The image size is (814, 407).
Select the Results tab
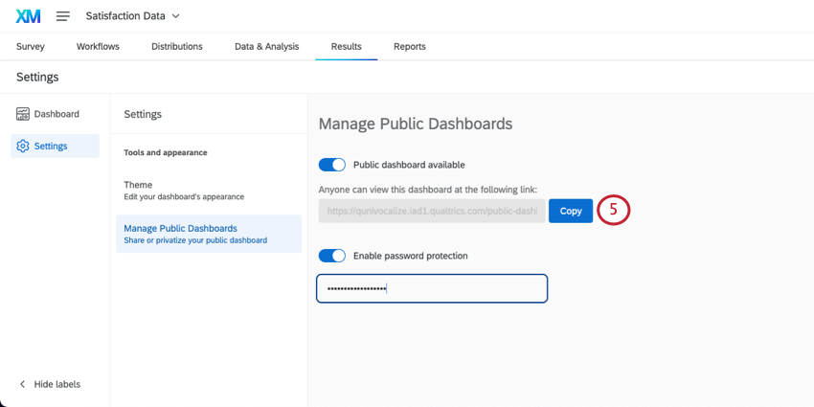[347, 46]
